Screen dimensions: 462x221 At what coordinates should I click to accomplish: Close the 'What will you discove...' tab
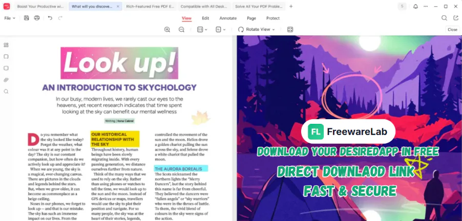pyautogui.click(x=118, y=6)
